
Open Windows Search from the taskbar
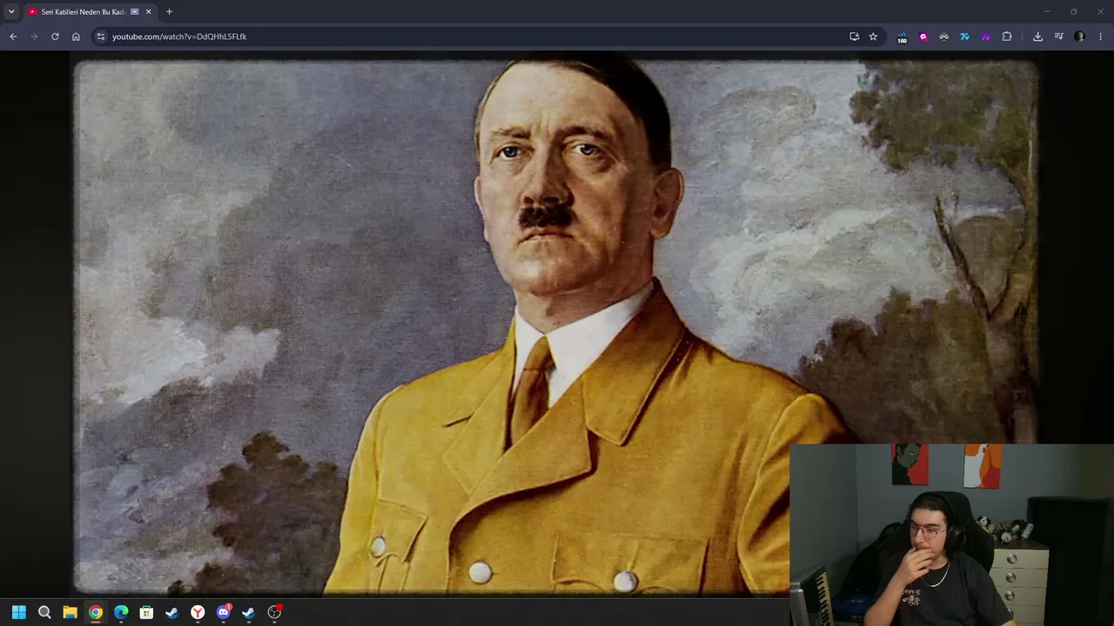tap(44, 612)
